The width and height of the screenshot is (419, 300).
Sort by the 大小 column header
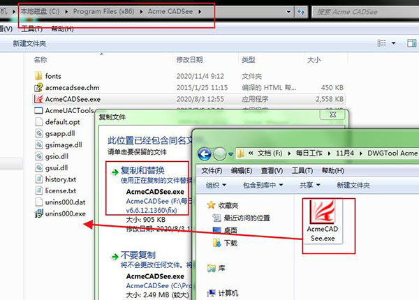(x=314, y=59)
